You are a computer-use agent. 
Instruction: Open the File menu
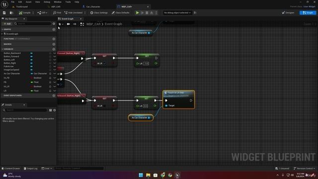click(12, 2)
